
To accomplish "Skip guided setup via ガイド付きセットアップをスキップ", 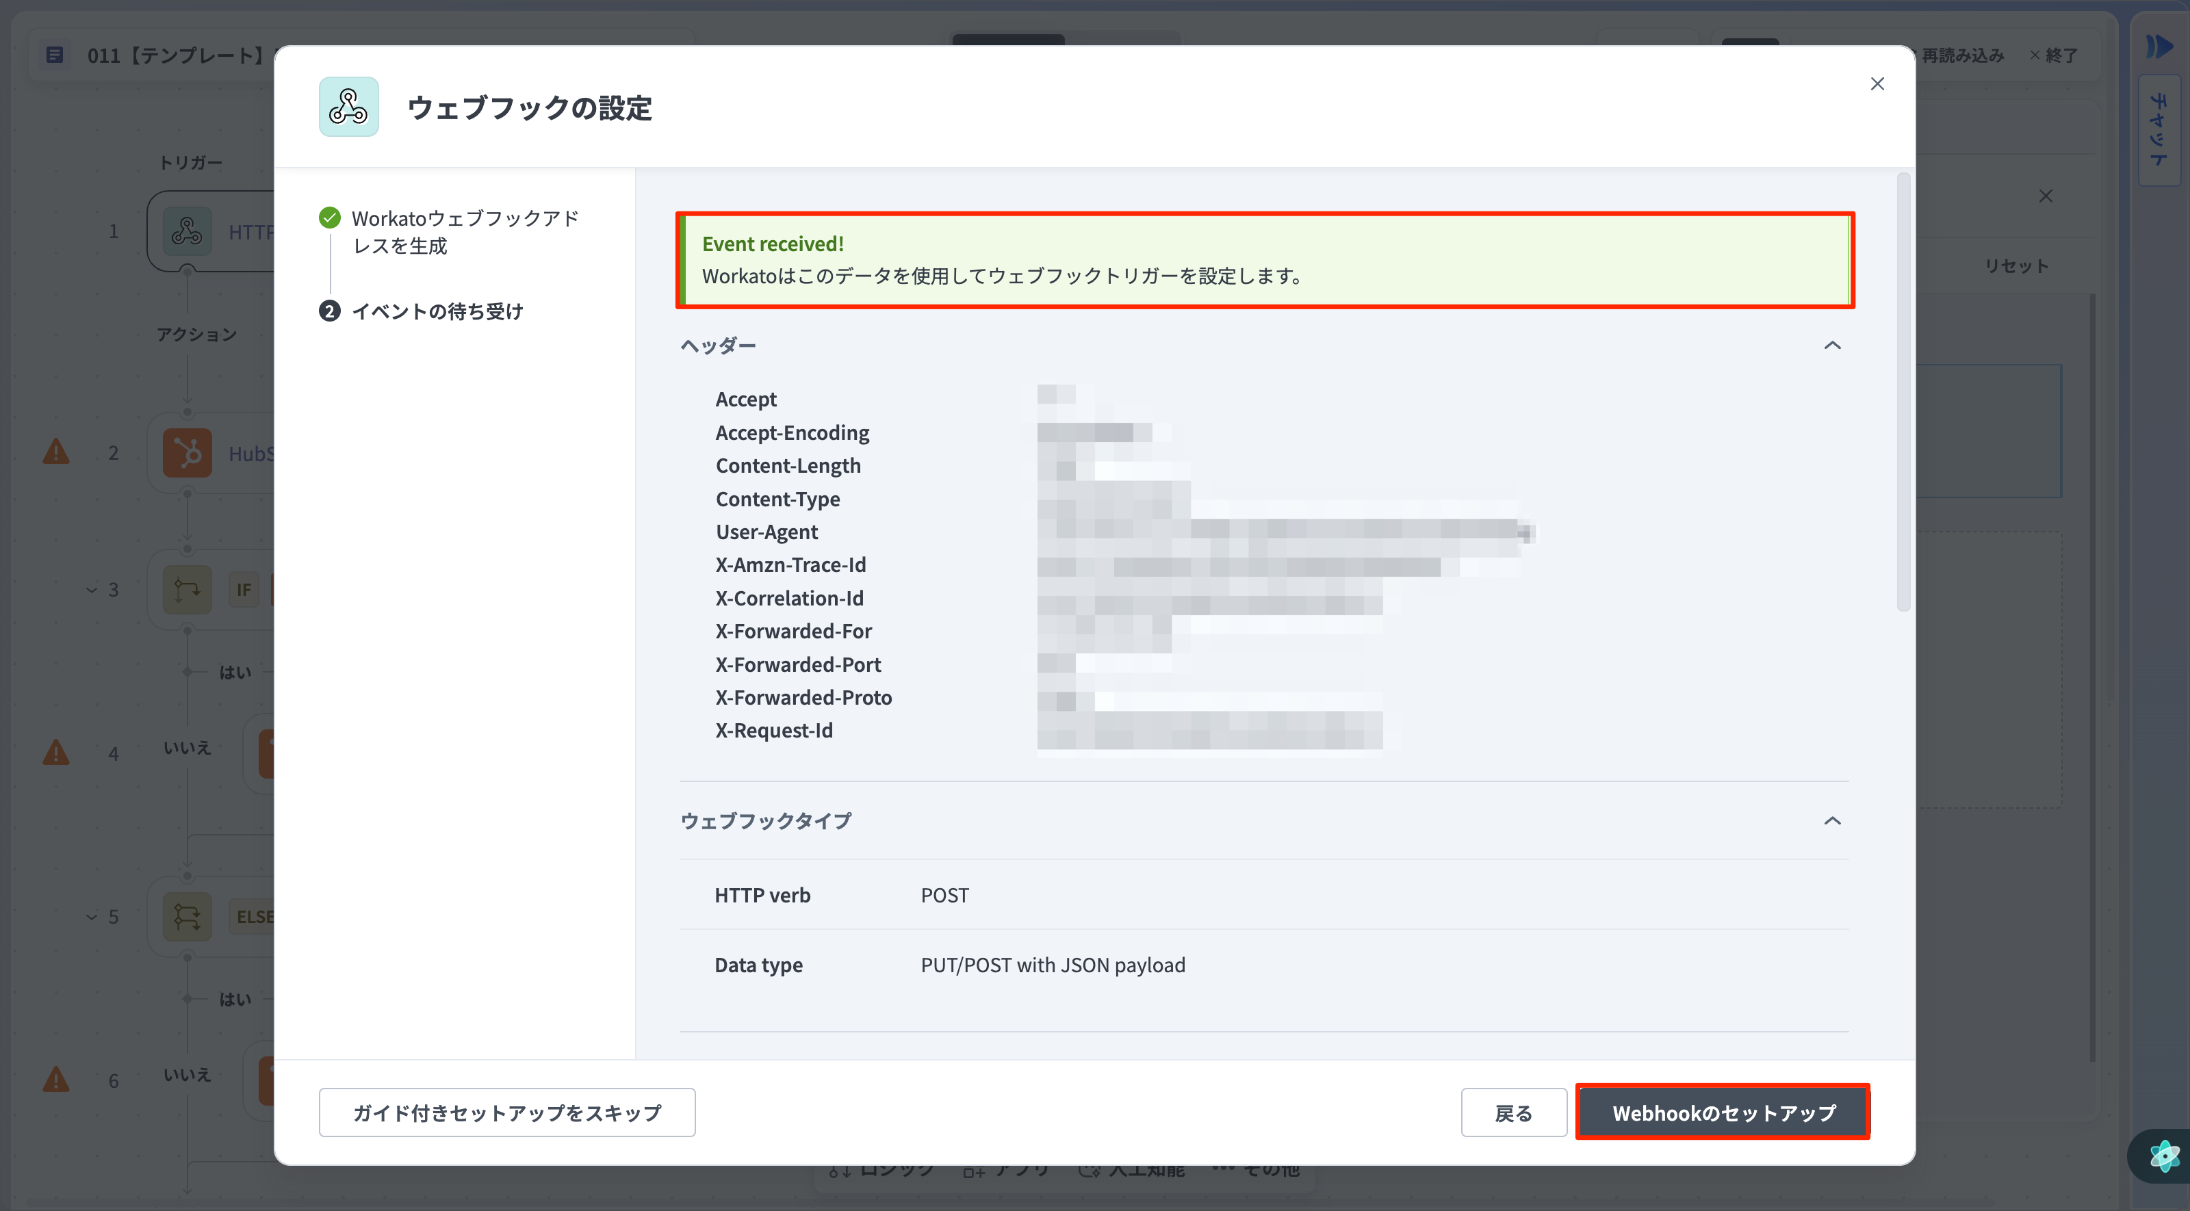I will coord(506,1112).
